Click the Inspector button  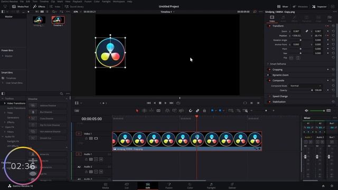click(320, 6)
